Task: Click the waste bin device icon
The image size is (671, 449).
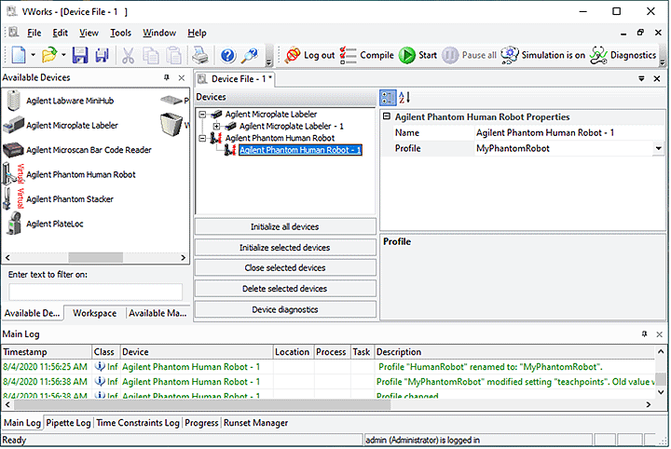Action: tap(171, 125)
